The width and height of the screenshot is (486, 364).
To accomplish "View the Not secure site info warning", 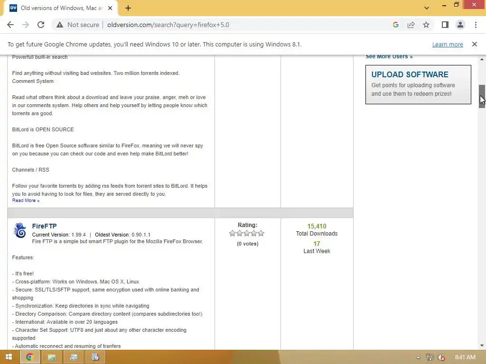I will click(77, 25).
